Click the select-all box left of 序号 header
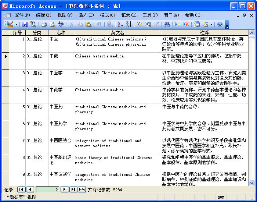Image resolution: width=257 pixels, height=202 pixels. pyautogui.click(x=6, y=32)
